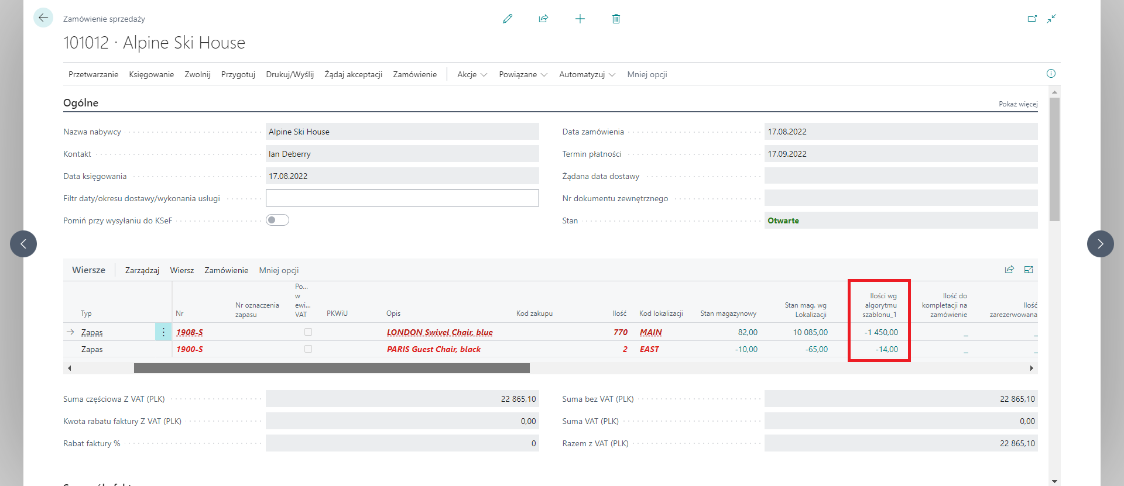Click the info circle icon

[1051, 74]
